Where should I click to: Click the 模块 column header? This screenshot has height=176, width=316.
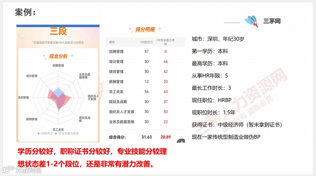coord(112,42)
